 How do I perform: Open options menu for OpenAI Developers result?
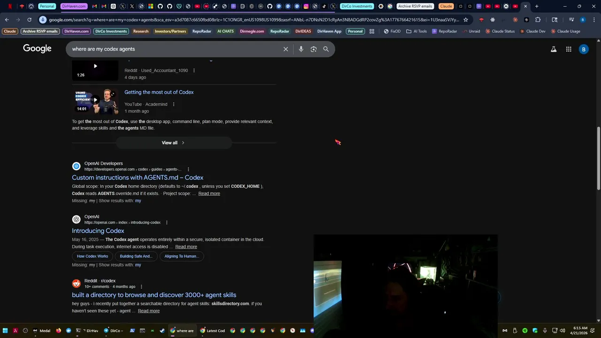click(x=188, y=169)
